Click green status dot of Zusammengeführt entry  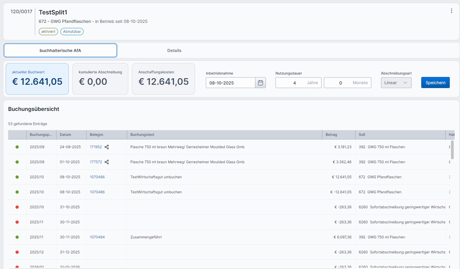click(x=17, y=237)
